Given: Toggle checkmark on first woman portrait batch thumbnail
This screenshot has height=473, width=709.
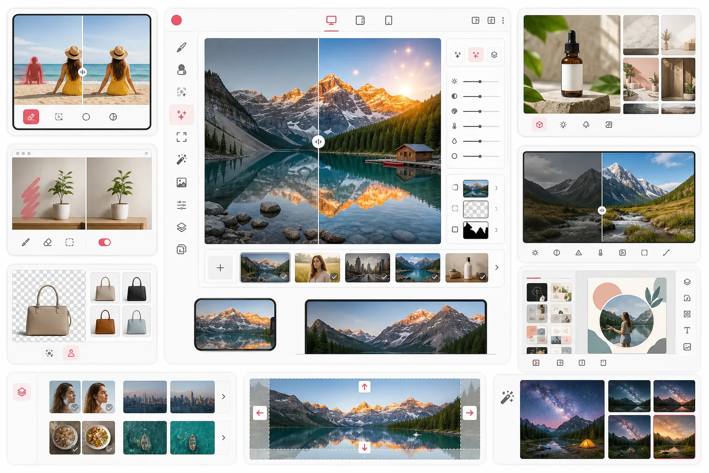Looking at the screenshot, I should coord(75,407).
